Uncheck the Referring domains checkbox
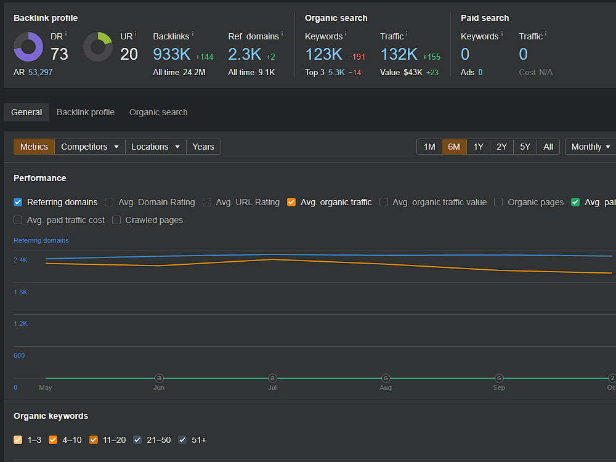Viewport: 616px width, 462px height. pos(18,202)
